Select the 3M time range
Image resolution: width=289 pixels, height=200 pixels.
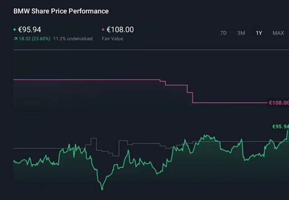[x=241, y=33]
